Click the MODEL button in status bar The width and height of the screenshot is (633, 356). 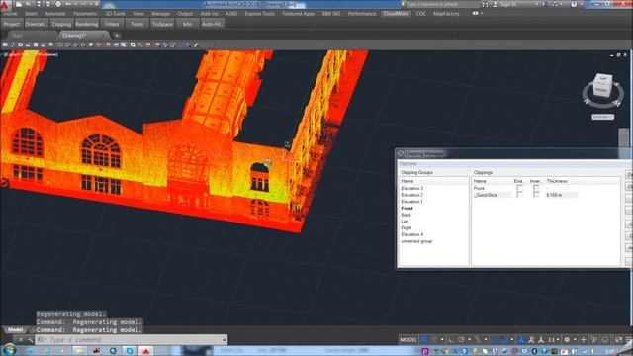tap(408, 340)
